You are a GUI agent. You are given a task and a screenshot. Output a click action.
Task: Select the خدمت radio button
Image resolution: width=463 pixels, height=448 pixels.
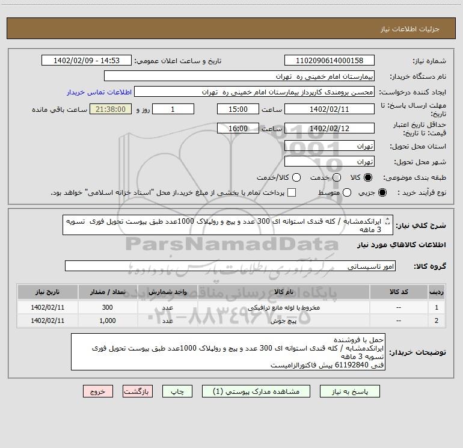(337, 177)
